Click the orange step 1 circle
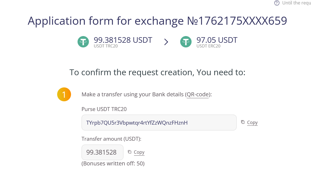Image resolution: width=311 pixels, height=174 pixels. 64,94
